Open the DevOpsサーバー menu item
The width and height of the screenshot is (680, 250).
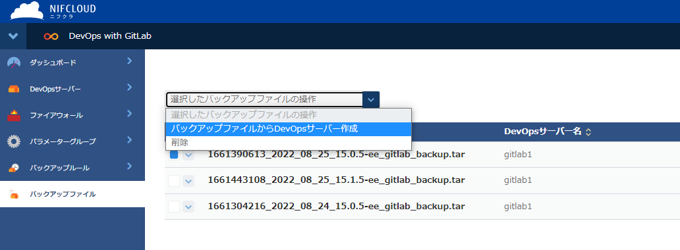point(72,89)
